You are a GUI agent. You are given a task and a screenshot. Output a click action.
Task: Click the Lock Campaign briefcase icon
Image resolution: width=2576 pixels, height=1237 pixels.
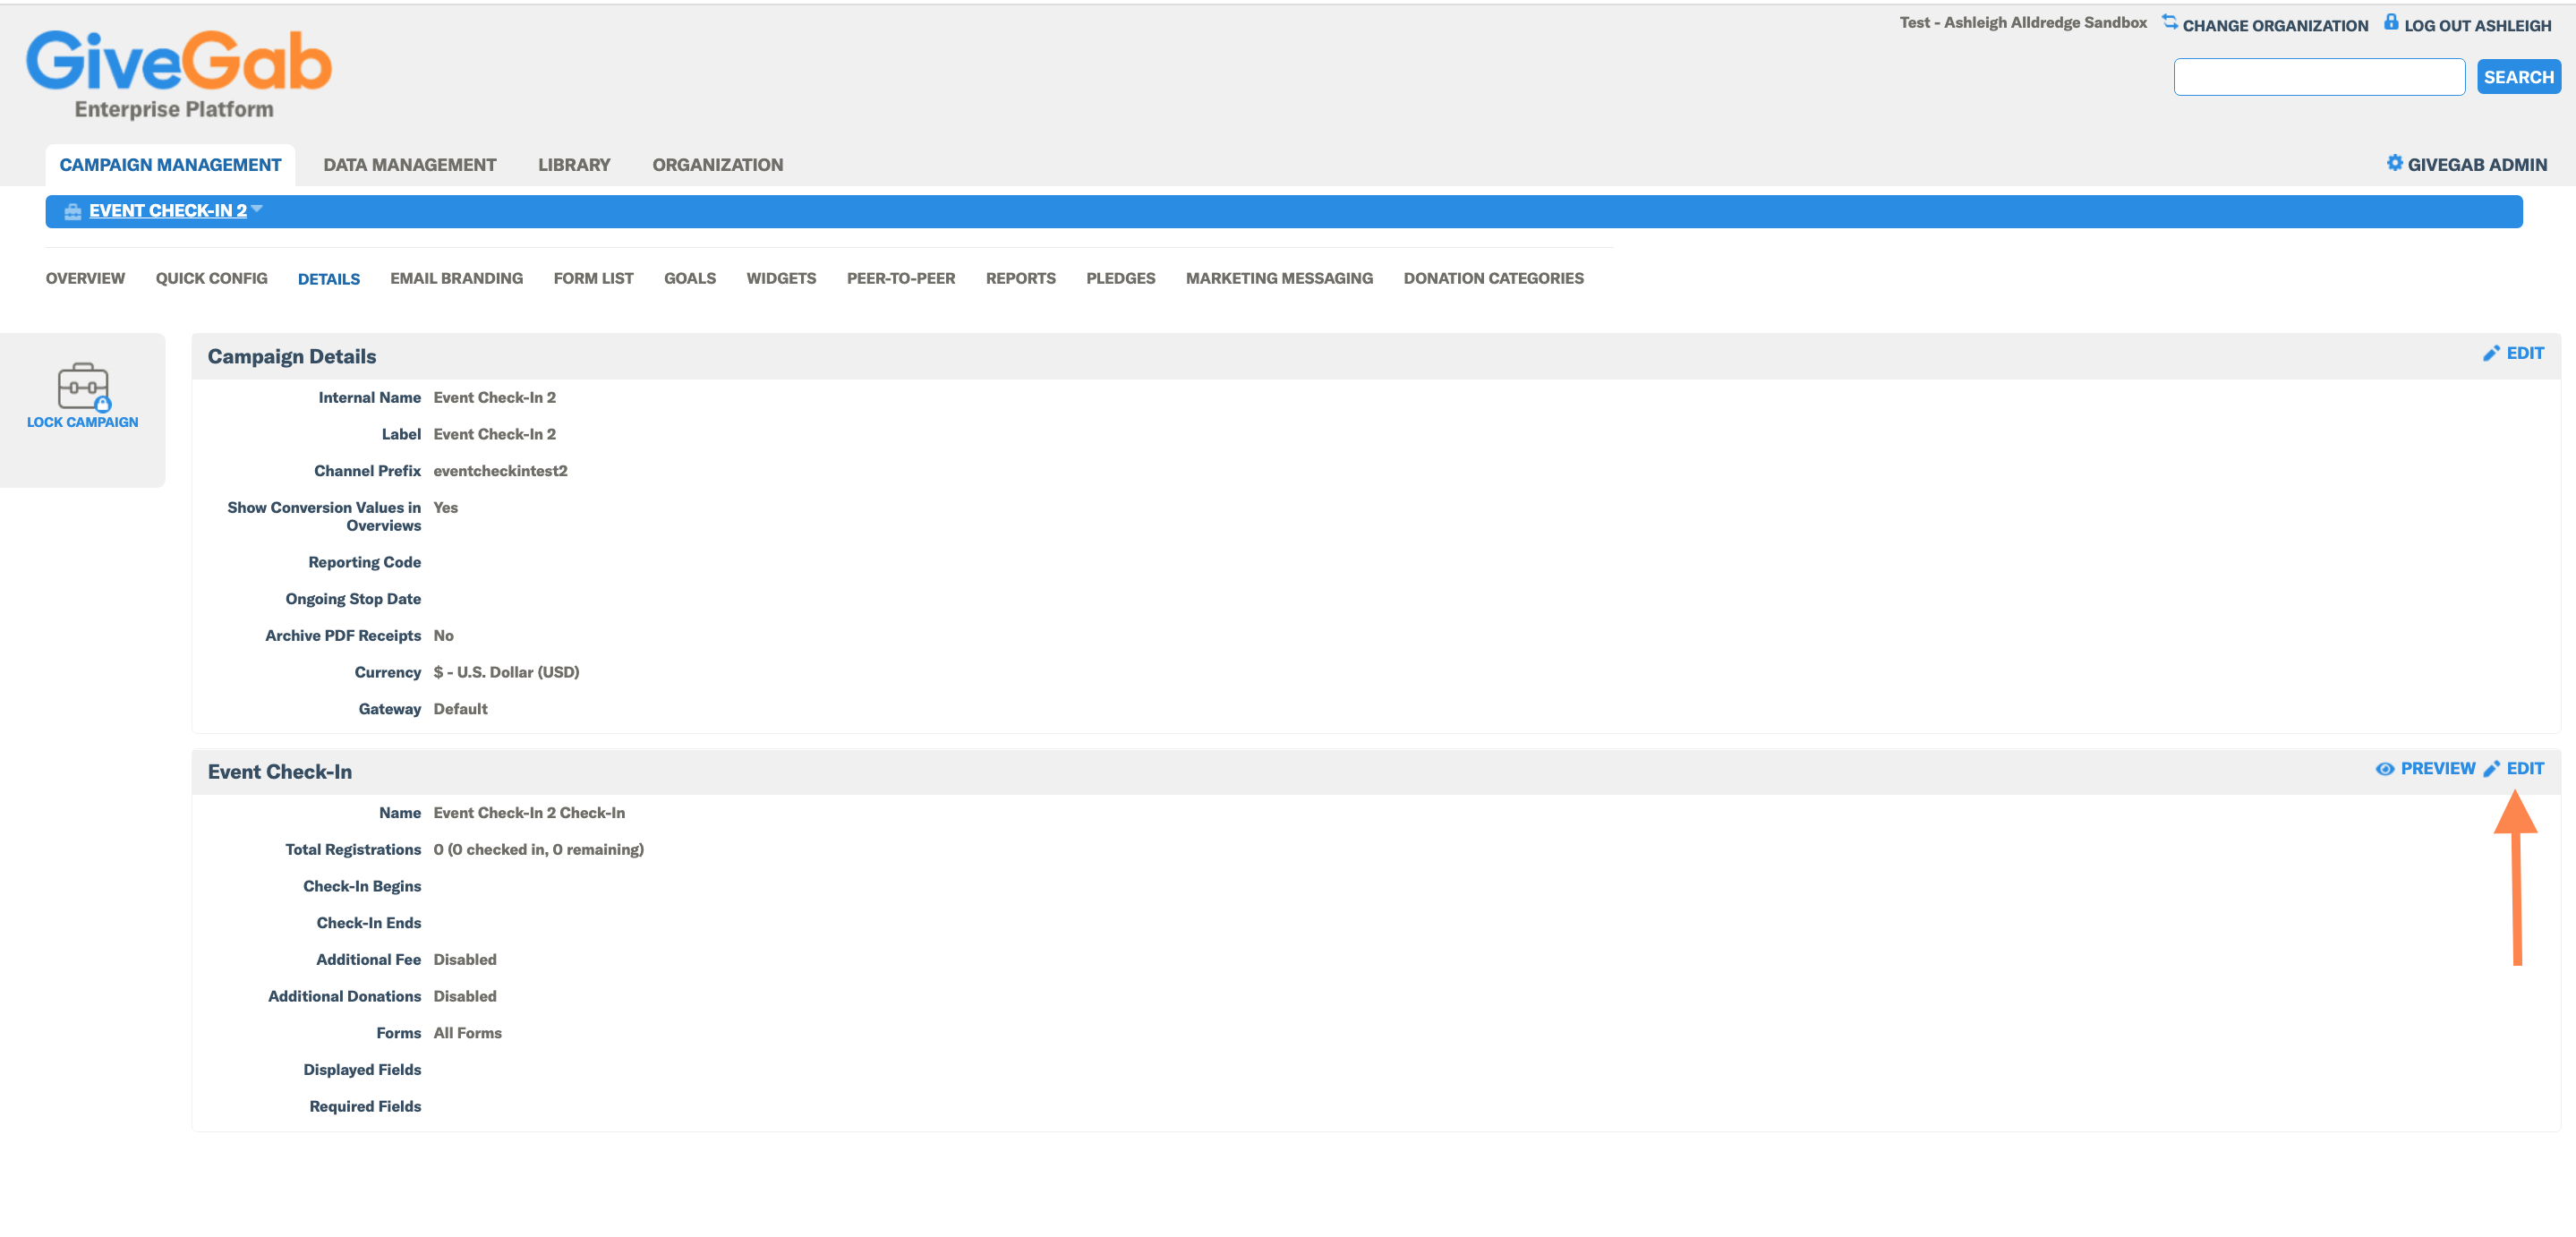[83, 386]
